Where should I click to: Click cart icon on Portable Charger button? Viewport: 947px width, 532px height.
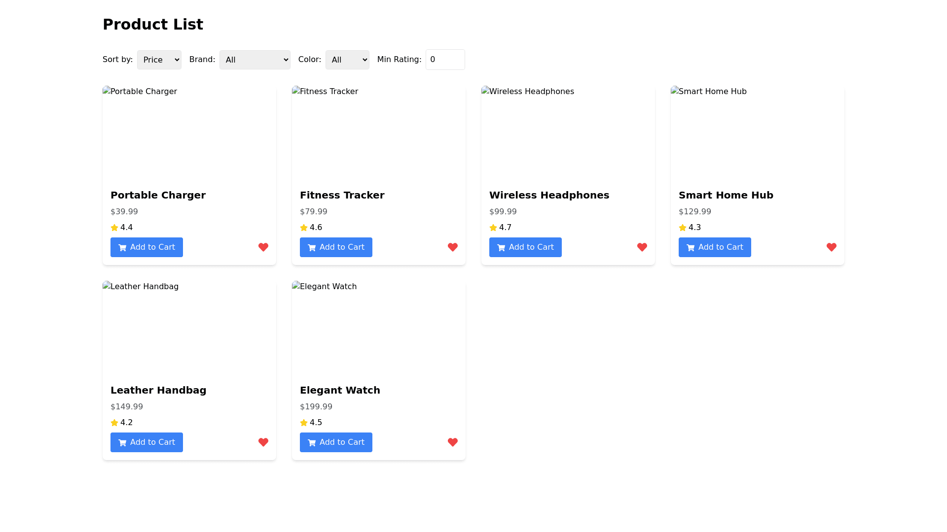point(122,248)
